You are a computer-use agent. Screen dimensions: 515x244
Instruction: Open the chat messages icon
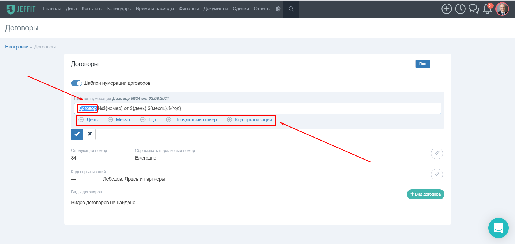474,9
